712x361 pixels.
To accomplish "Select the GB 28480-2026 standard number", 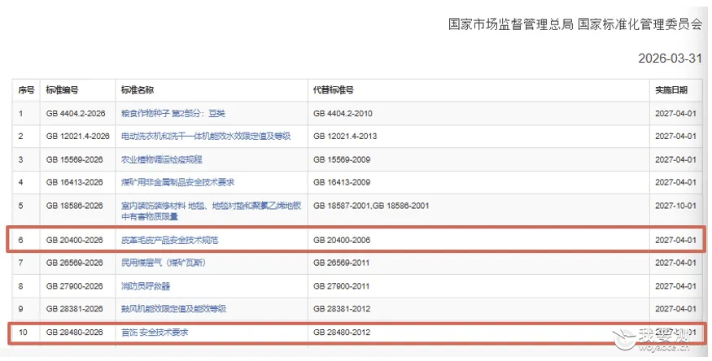I will pyautogui.click(x=75, y=333).
